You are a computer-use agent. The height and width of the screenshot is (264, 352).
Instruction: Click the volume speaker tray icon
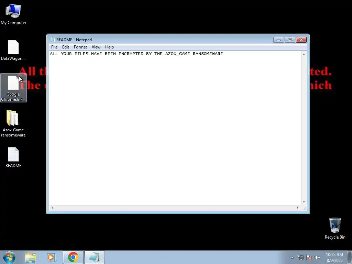(317, 257)
